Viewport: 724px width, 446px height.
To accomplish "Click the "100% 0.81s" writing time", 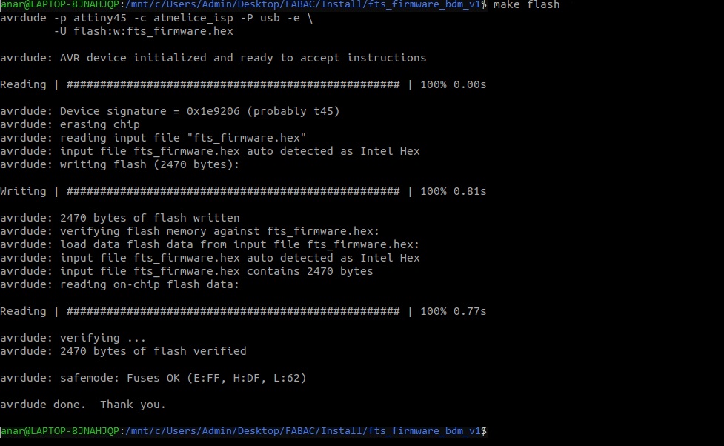I will coord(453,192).
